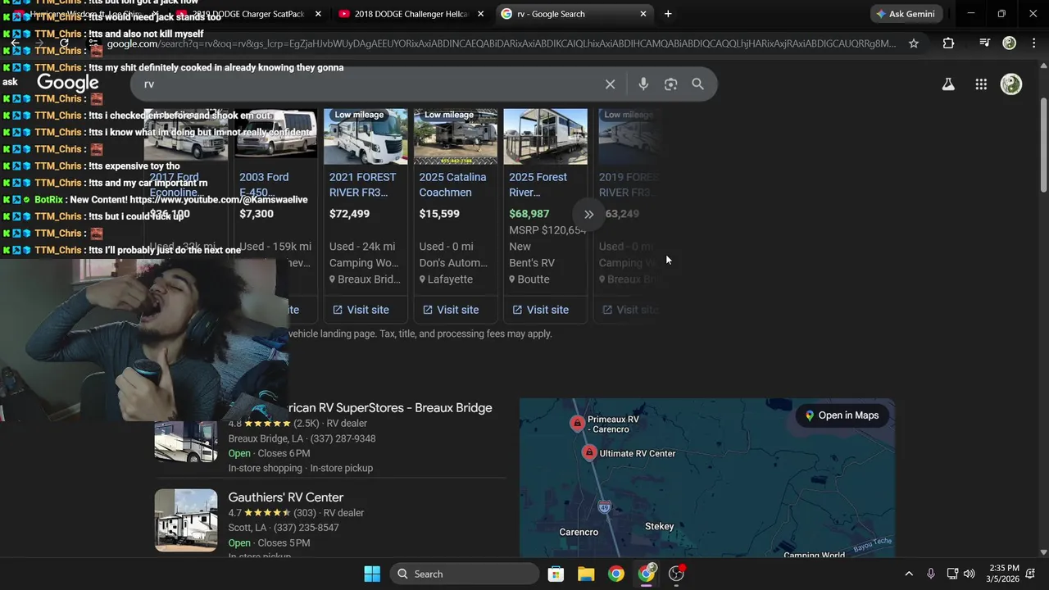This screenshot has height=590, width=1049.
Task: Click the Used - 24k mi text
Action: pos(366,247)
